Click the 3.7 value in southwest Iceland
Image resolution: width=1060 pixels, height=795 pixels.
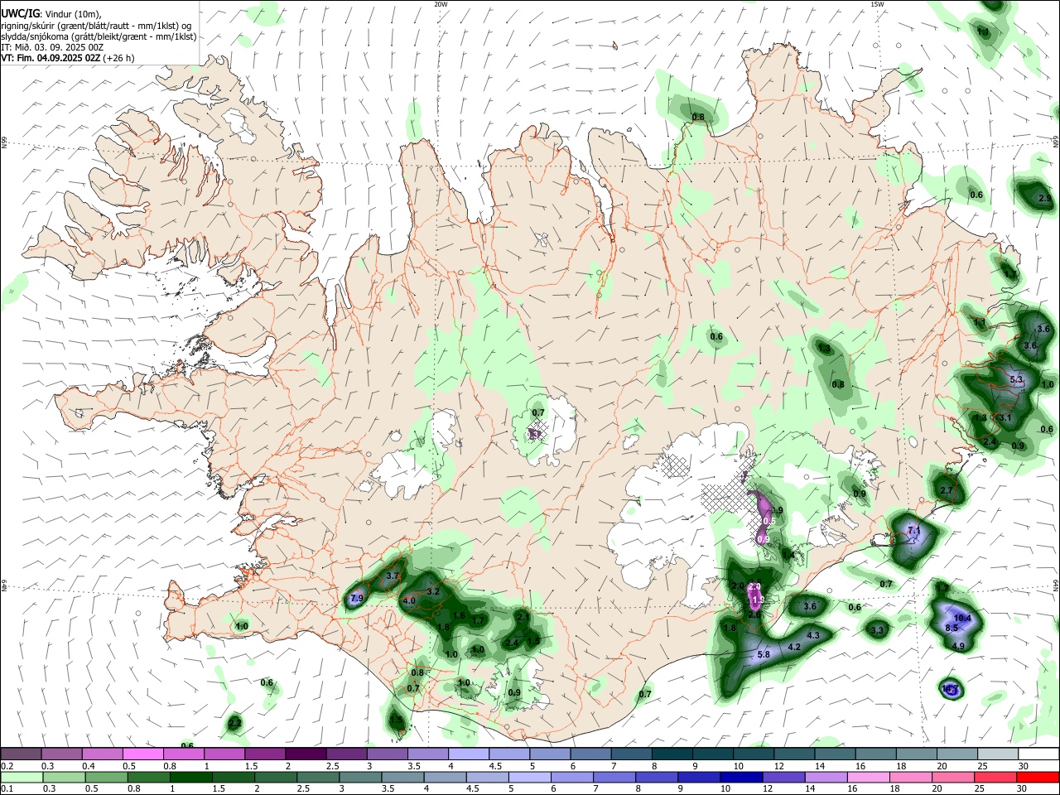tap(393, 576)
